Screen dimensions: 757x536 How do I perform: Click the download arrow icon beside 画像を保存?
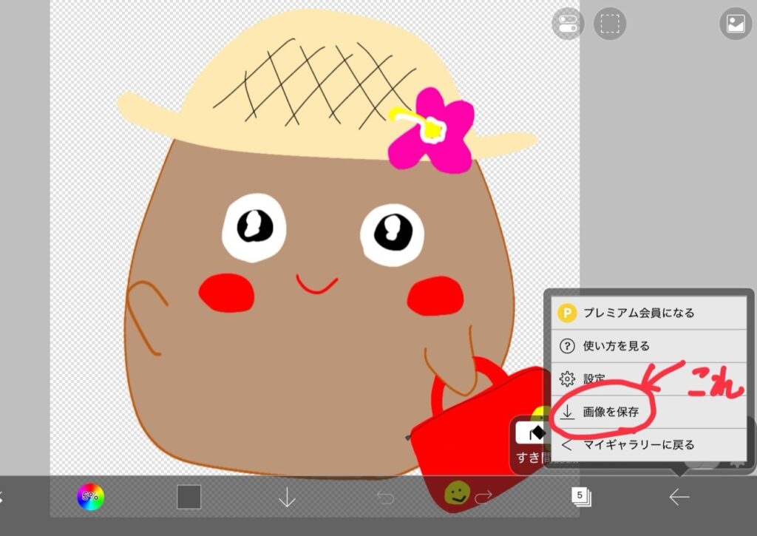pyautogui.click(x=567, y=412)
